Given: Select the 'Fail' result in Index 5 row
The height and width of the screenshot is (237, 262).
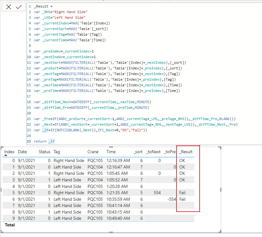Looking at the screenshot, I should coord(182,193).
